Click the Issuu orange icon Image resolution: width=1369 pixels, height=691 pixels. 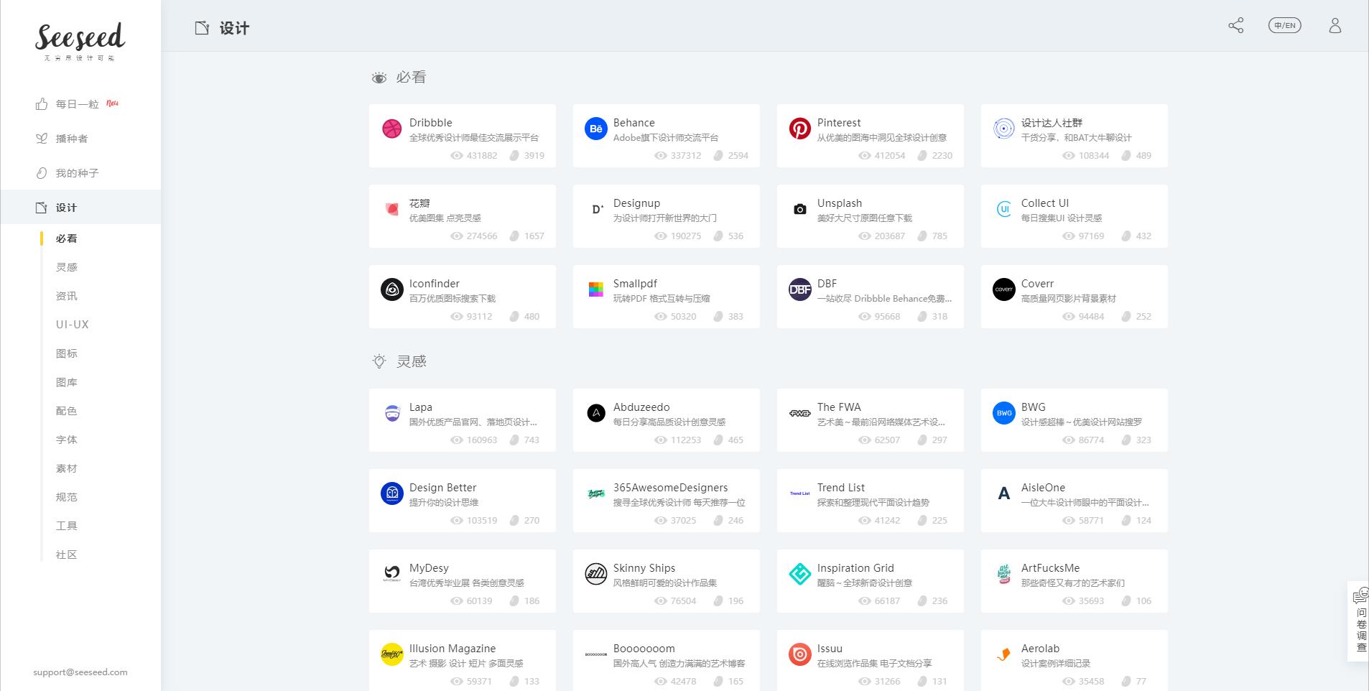coord(800,654)
